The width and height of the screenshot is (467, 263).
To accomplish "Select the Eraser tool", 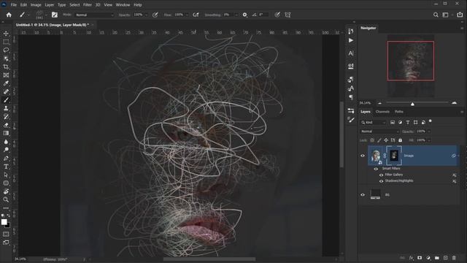I will click(x=6, y=125).
